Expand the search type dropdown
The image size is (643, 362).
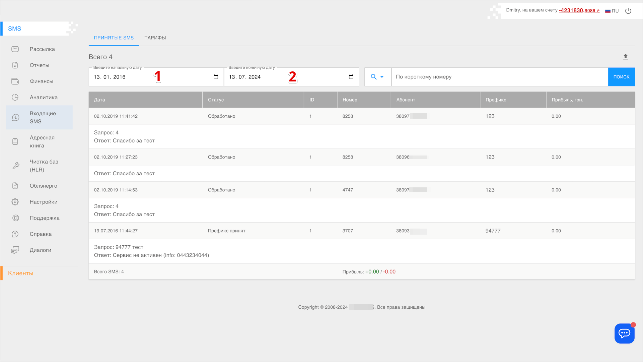[x=377, y=77]
